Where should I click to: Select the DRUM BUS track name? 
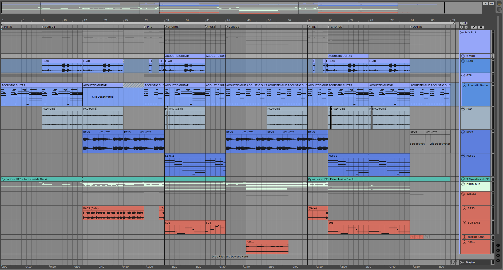[x=473, y=184]
